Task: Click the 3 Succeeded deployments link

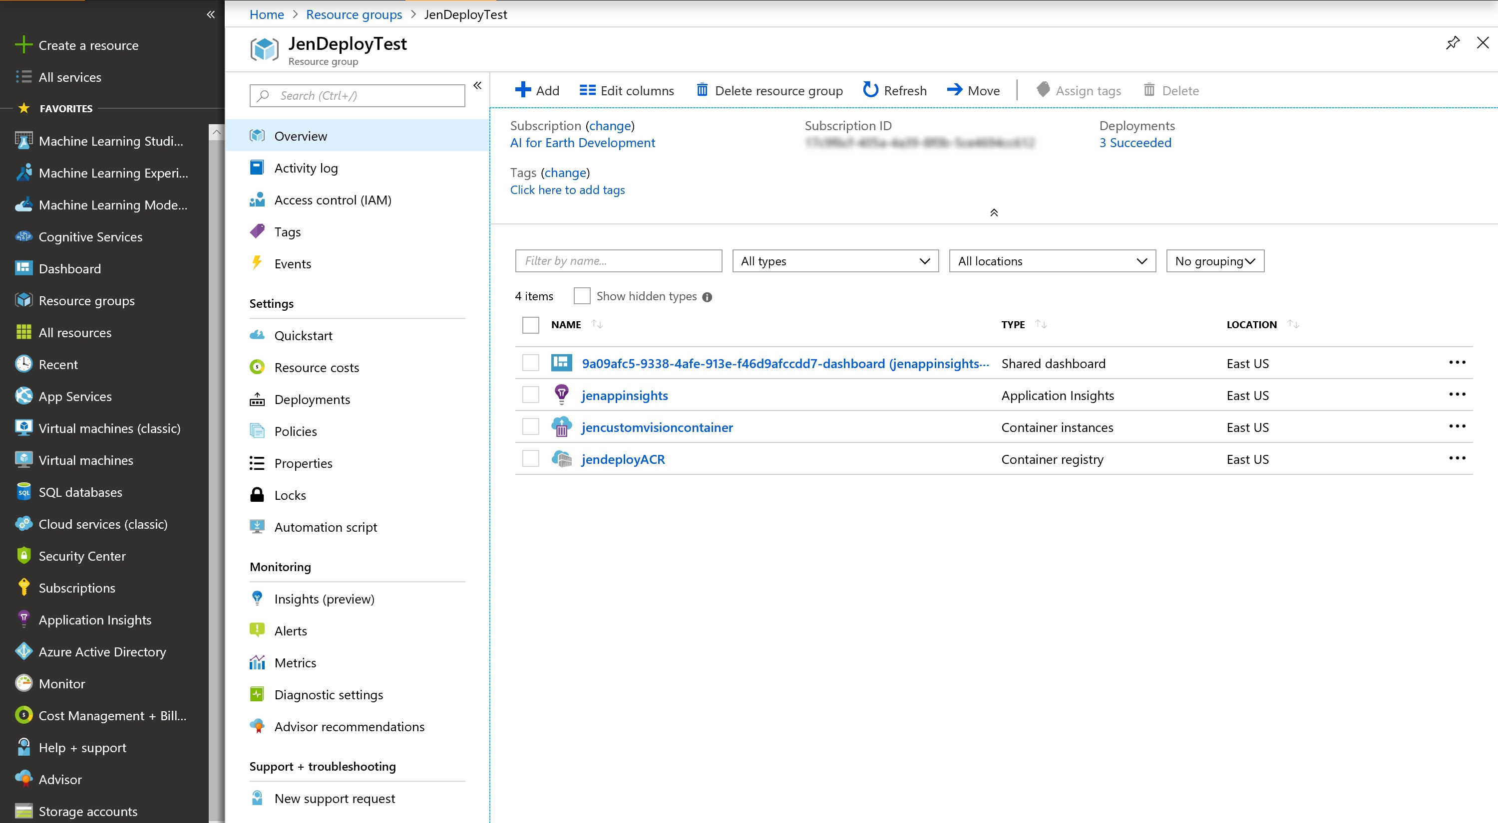Action: pos(1134,143)
